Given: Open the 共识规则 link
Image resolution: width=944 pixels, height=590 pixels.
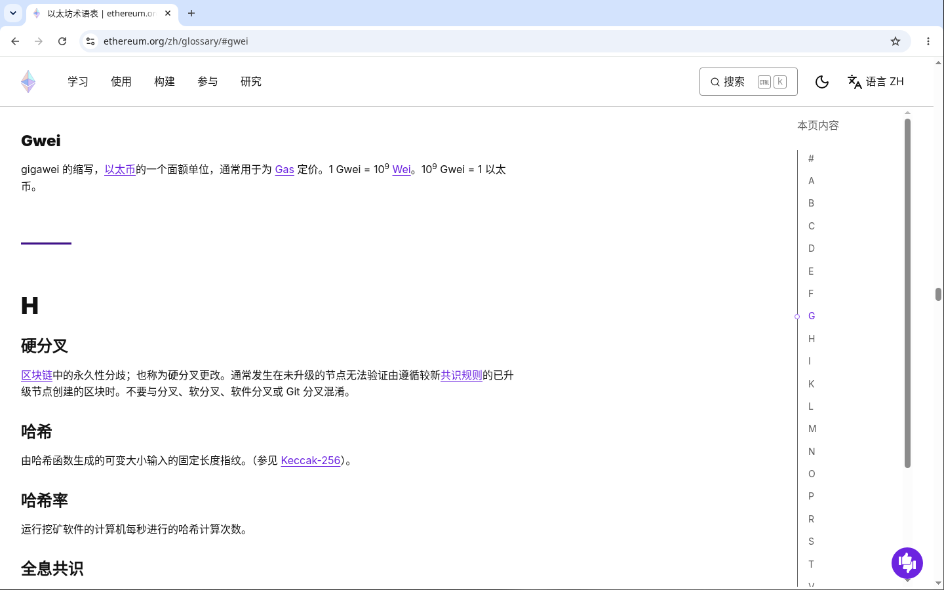Looking at the screenshot, I should point(462,376).
